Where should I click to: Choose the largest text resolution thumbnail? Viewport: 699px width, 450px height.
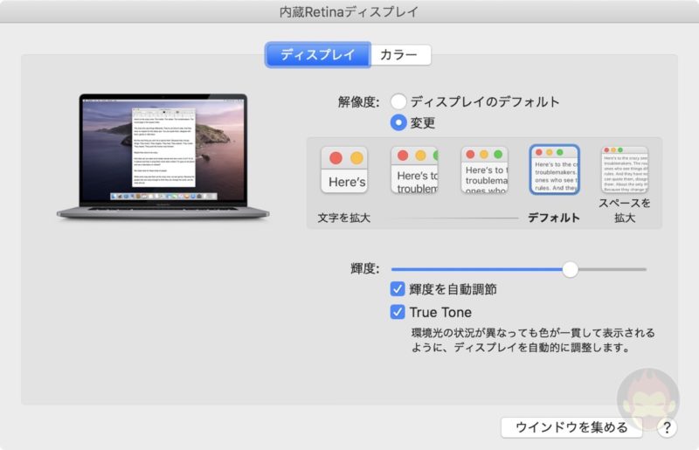click(x=344, y=170)
